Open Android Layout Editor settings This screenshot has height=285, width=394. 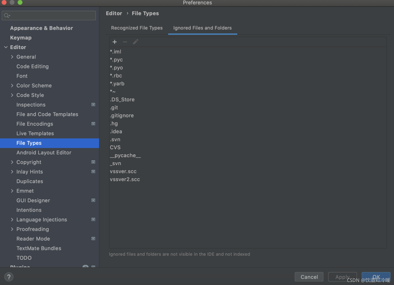pos(44,153)
